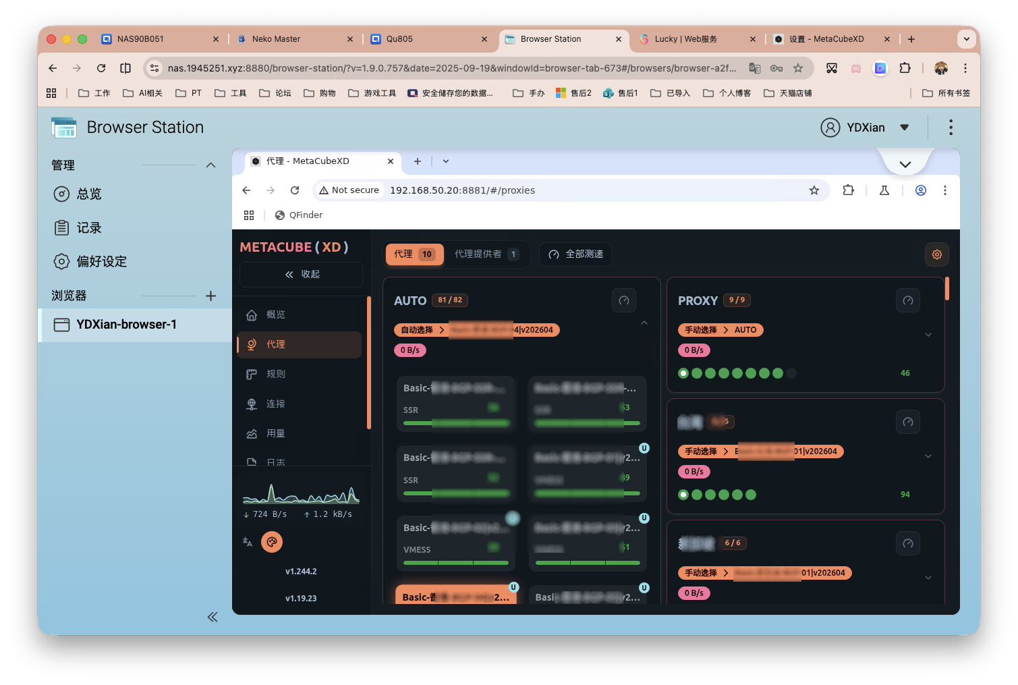
Task: Run a latency test on the AUTO group
Action: click(623, 300)
